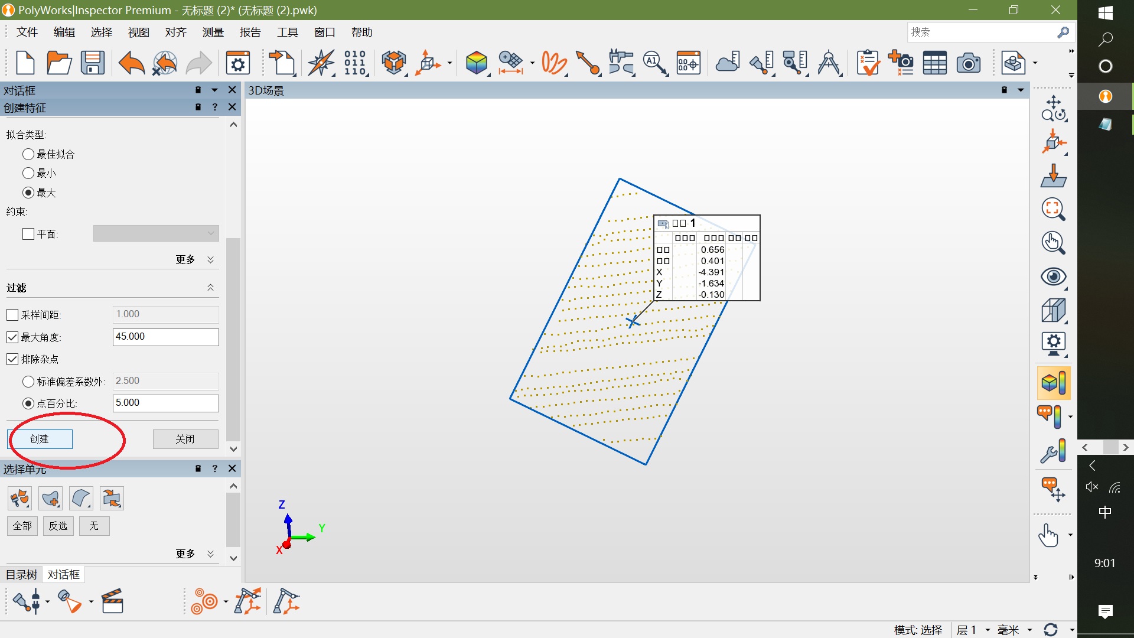Click the eye visibility icon in right toolbar
The image size is (1134, 638).
coord(1053,276)
